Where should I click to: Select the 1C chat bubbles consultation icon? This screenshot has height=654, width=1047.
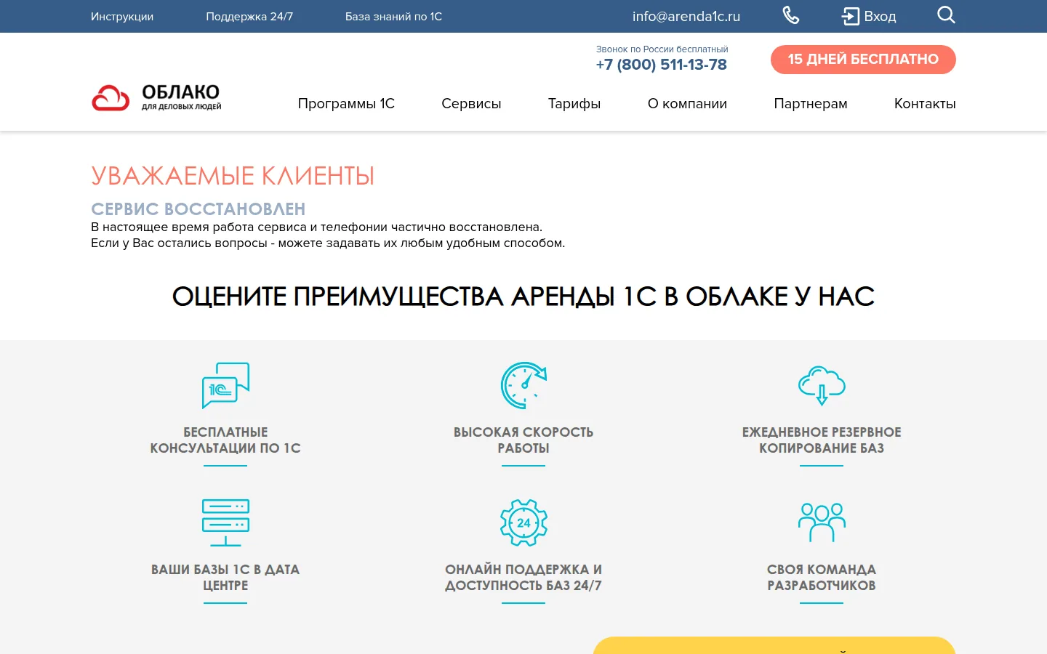pos(225,385)
